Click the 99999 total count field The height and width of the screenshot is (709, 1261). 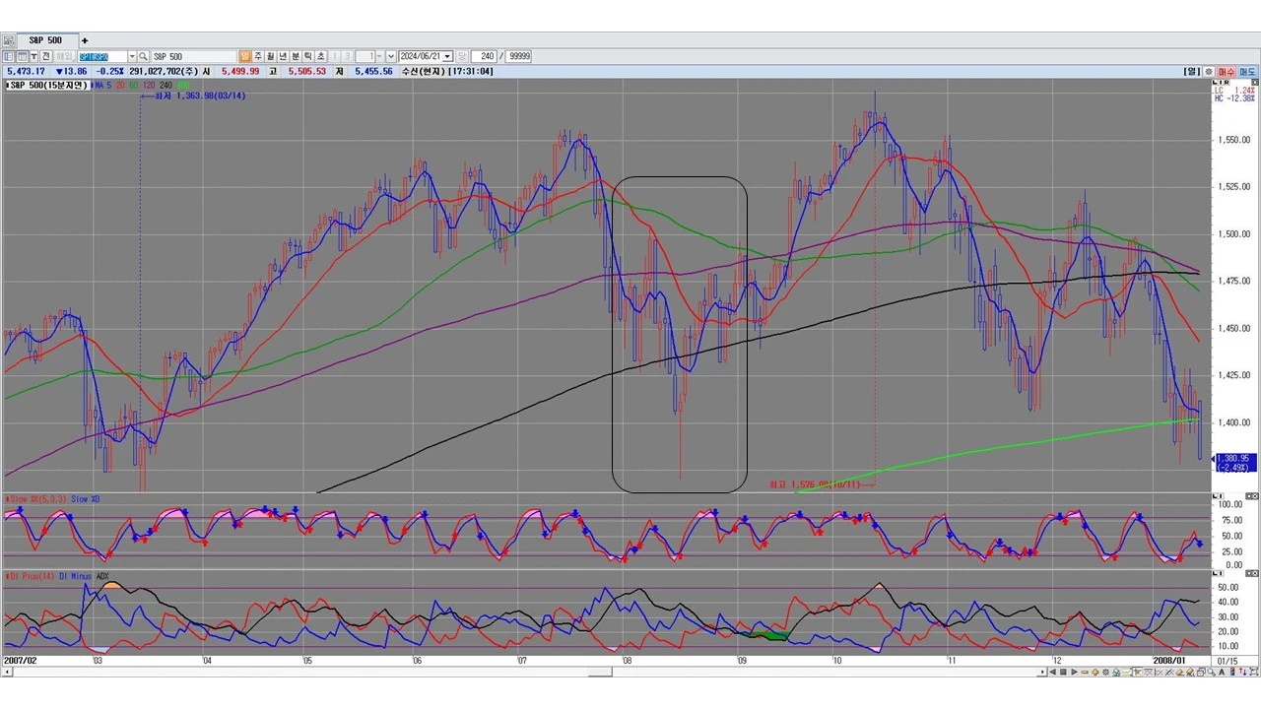(x=518, y=57)
